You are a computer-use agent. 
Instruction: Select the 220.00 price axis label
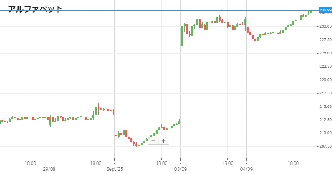(x=325, y=80)
